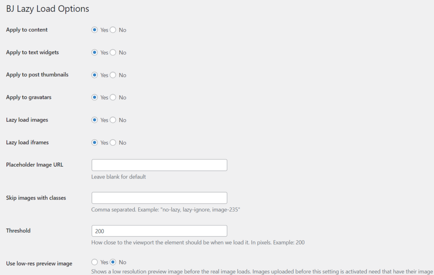This screenshot has width=434, height=275.
Task: Choose No for Apply to text widgets
Action: 113,52
